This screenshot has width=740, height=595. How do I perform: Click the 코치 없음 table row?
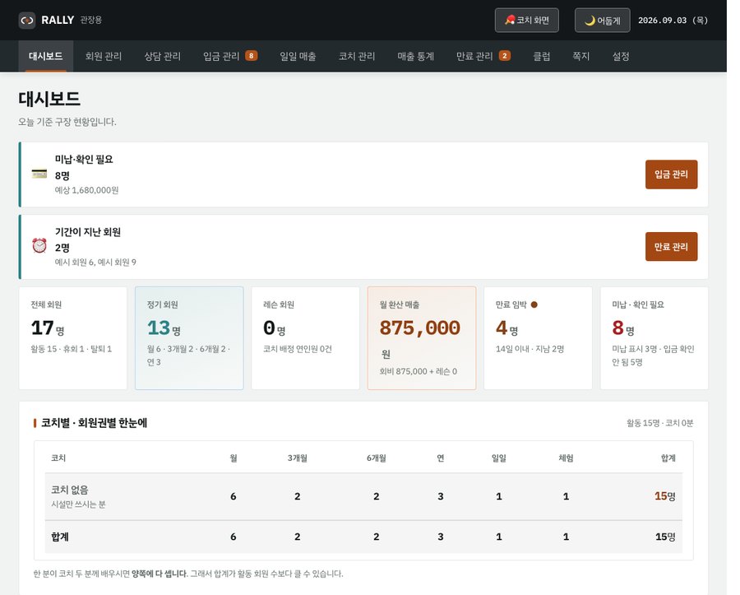pyautogui.click(x=363, y=497)
